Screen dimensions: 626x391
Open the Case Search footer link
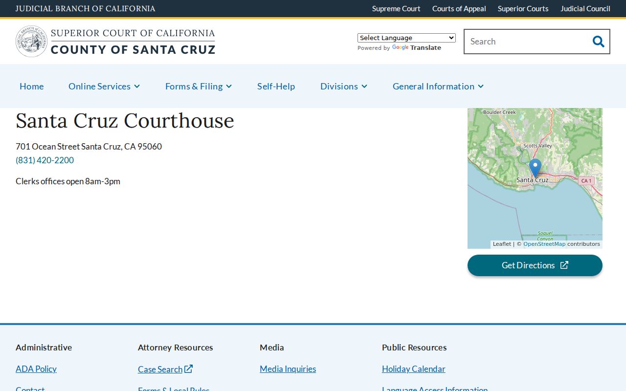click(160, 369)
